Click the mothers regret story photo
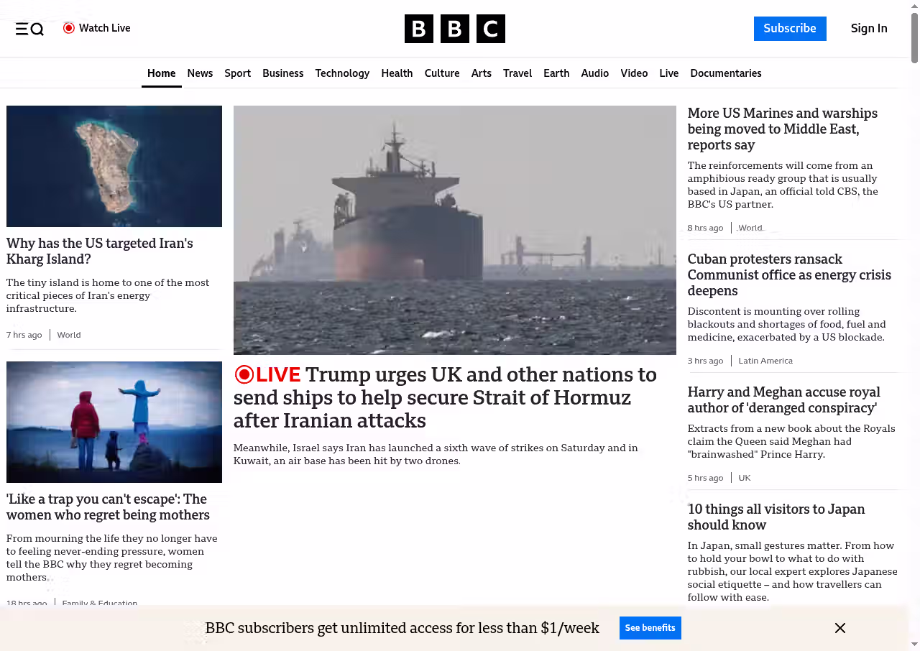The height and width of the screenshot is (651, 920). coord(114,422)
